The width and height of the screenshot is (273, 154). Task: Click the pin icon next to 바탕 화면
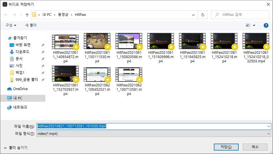(x=43, y=45)
